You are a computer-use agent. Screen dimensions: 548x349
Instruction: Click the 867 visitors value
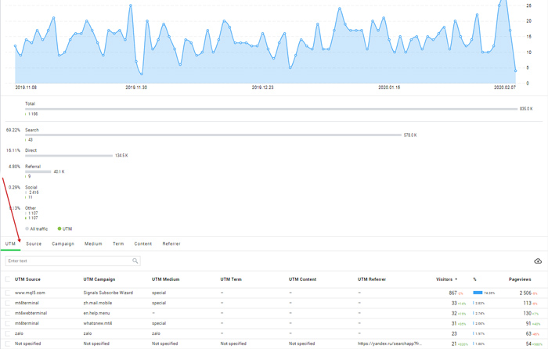point(453,293)
